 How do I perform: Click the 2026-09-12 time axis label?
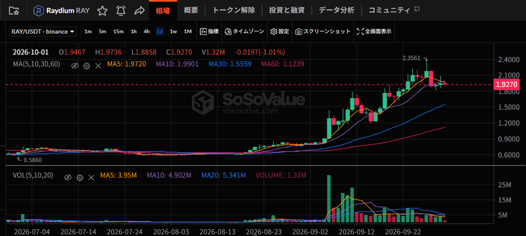pos(356,231)
